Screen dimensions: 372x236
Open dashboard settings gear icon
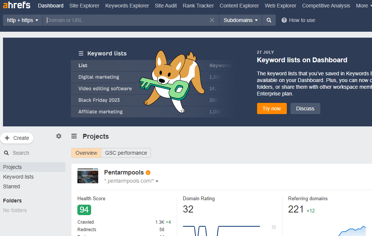point(59,136)
